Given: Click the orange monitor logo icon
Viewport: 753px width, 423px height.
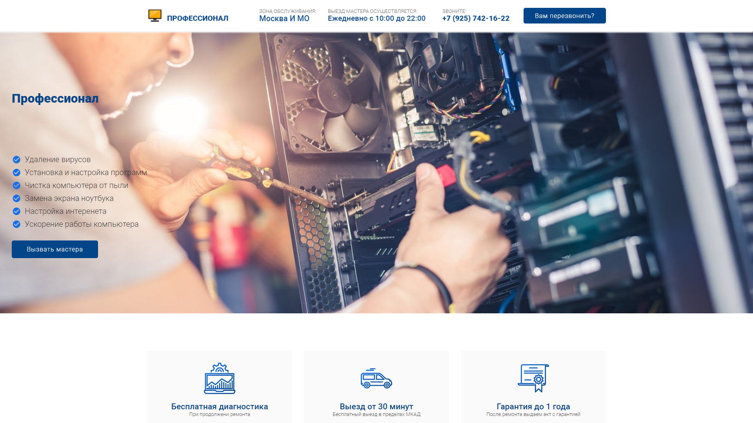Looking at the screenshot, I should point(155,16).
